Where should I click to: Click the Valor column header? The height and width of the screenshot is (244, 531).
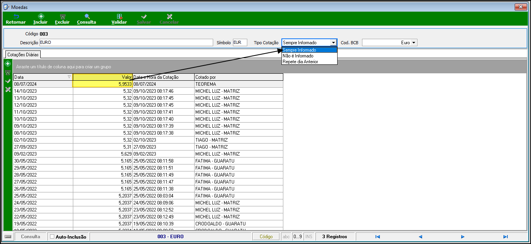pyautogui.click(x=103, y=77)
